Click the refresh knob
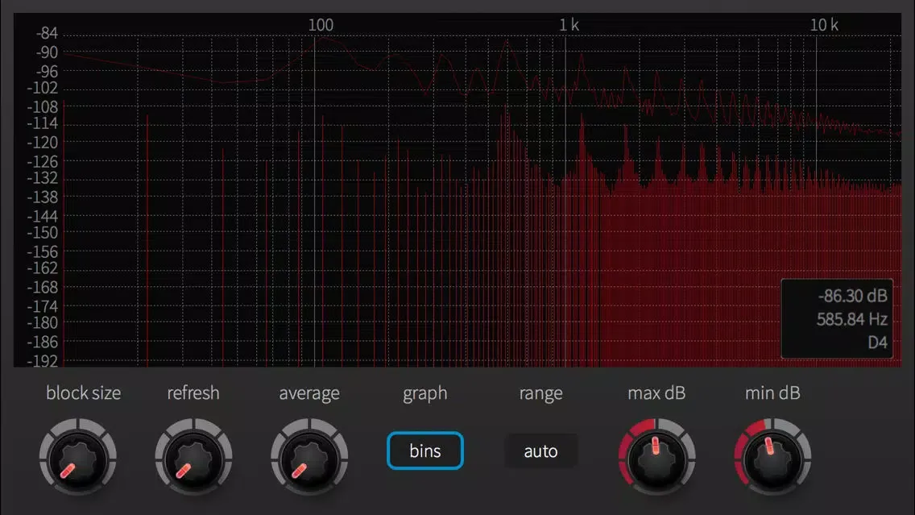 click(x=193, y=457)
